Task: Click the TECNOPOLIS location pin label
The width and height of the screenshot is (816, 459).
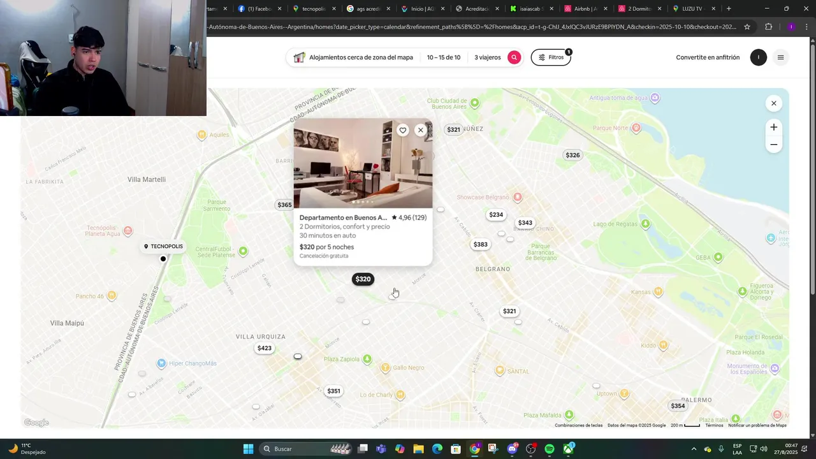Action: [163, 247]
